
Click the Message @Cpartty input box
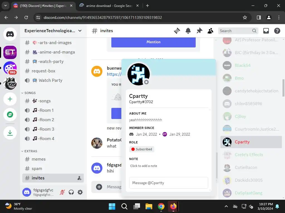point(168,183)
